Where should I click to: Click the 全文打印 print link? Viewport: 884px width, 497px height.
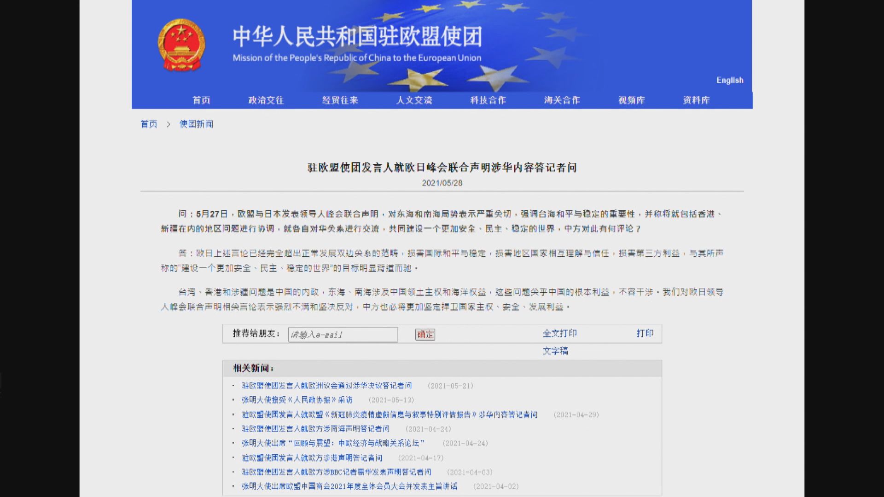tap(560, 334)
